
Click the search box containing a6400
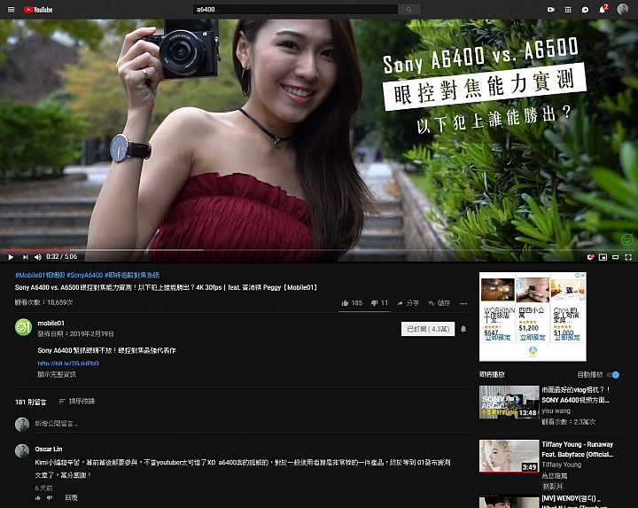pyautogui.click(x=295, y=10)
